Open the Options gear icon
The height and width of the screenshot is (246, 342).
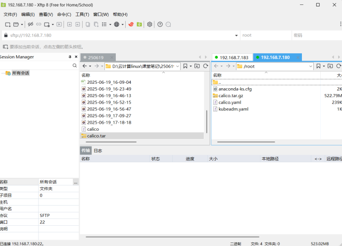[x=149, y=24]
